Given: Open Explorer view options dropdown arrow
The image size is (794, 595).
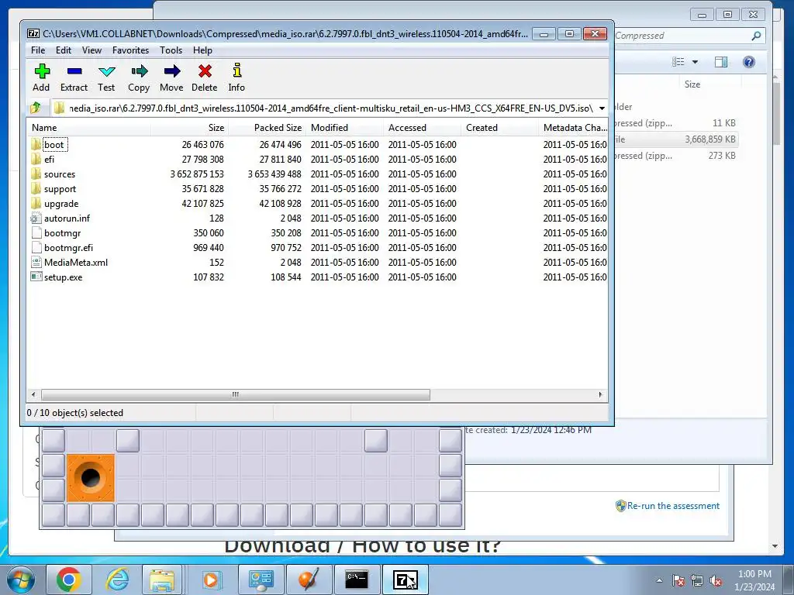Looking at the screenshot, I should coord(695,62).
